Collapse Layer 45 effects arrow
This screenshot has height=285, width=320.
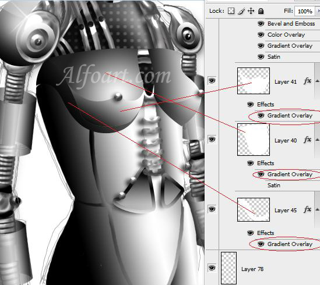317,209
